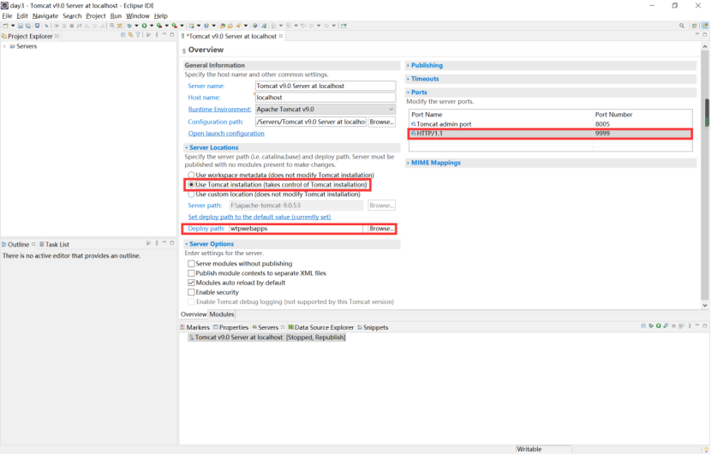Click the New file toolbar icon
Image resolution: width=711 pixels, height=454 pixels.
[x=5, y=26]
